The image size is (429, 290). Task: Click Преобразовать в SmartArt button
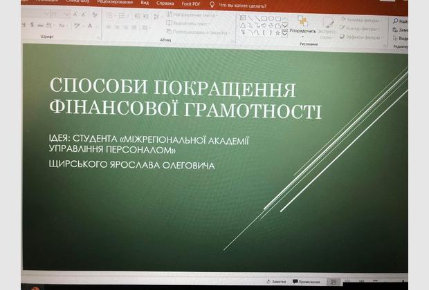pos(190,32)
